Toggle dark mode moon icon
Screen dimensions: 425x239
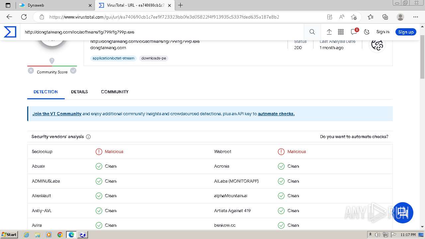coord(367,32)
